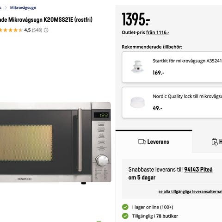Screen dimensions: 222x222
Task: Show all available delivery options link
Action: coord(190,191)
